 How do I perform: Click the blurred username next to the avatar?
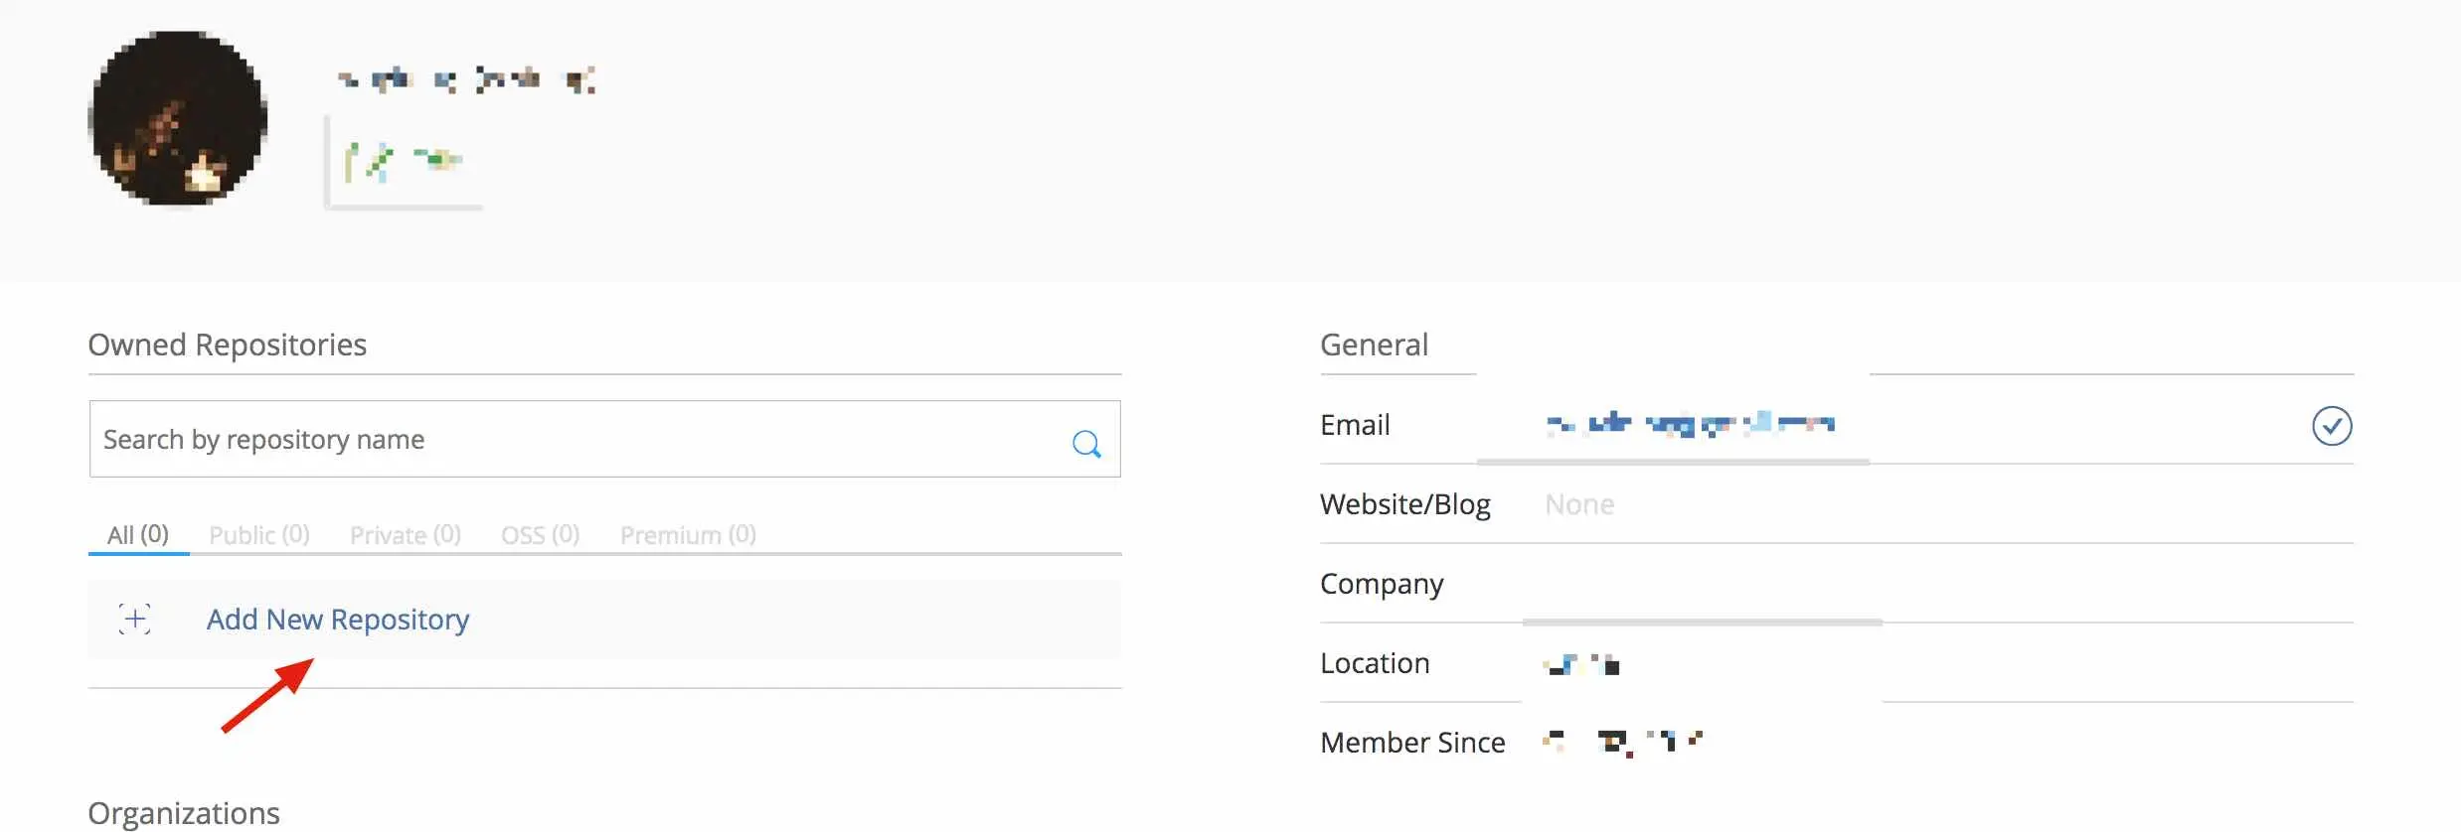click(466, 79)
